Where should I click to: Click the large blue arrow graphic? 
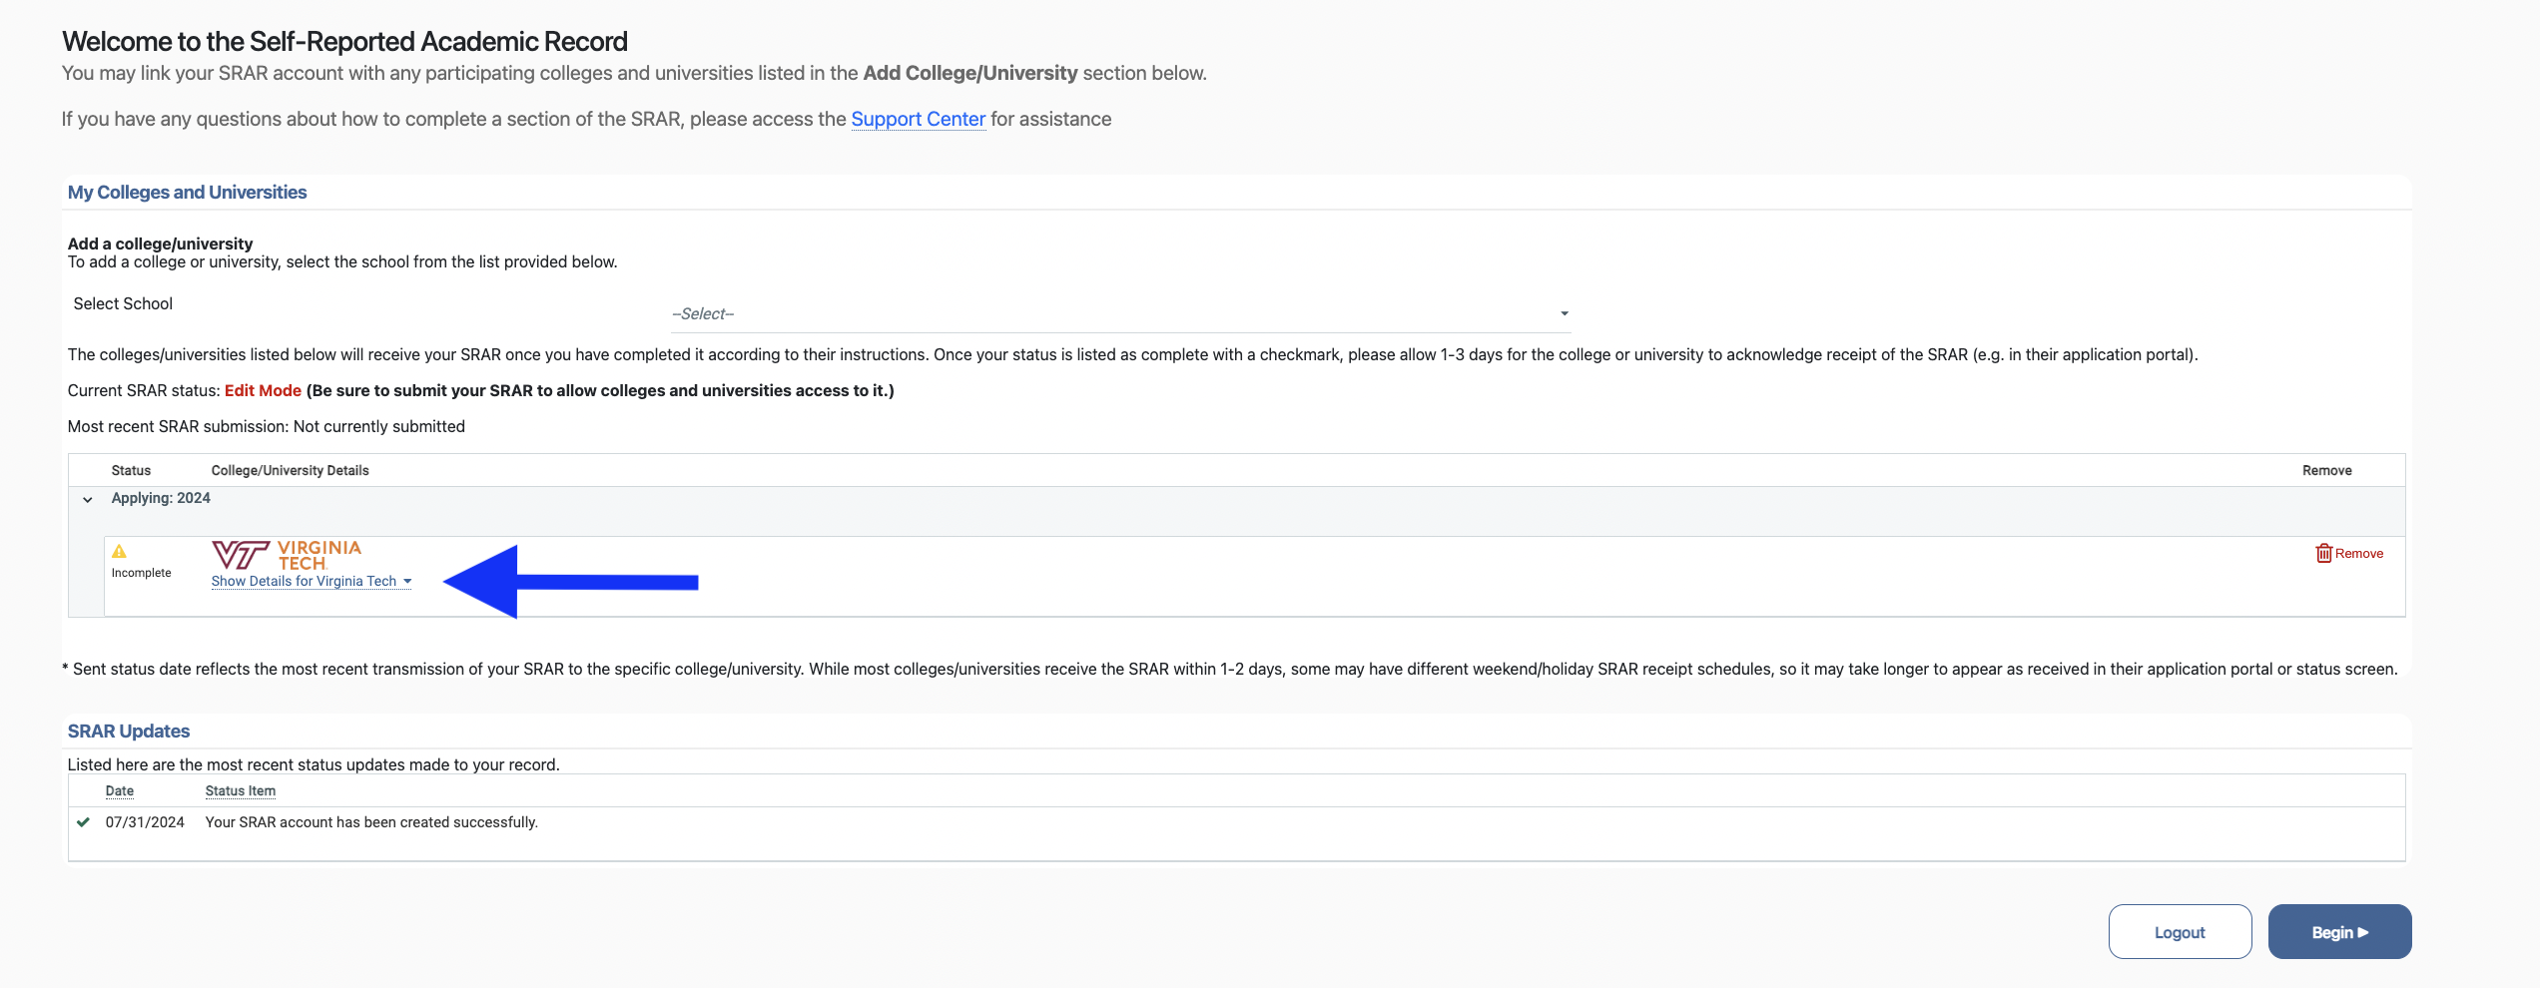(x=570, y=582)
